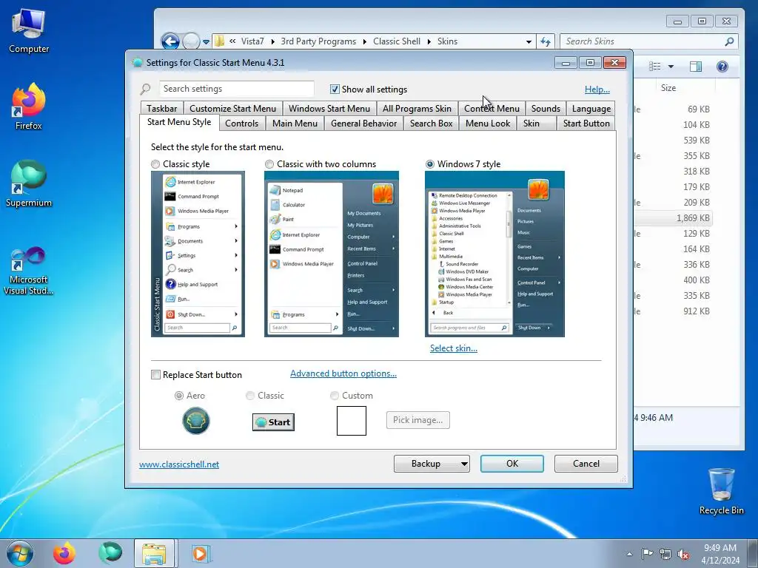The width and height of the screenshot is (758, 568).
Task: Open the recent pages dropdown arrow in Explorer
Action: click(206, 42)
